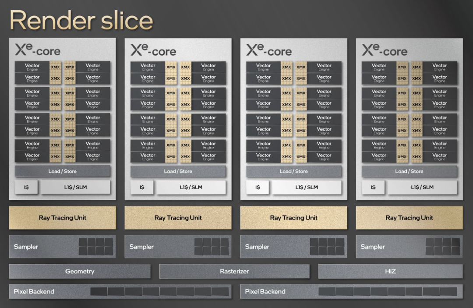Click the I$ box in the leftmost Xe-core
This screenshot has height=308, width=473.
tap(27, 187)
